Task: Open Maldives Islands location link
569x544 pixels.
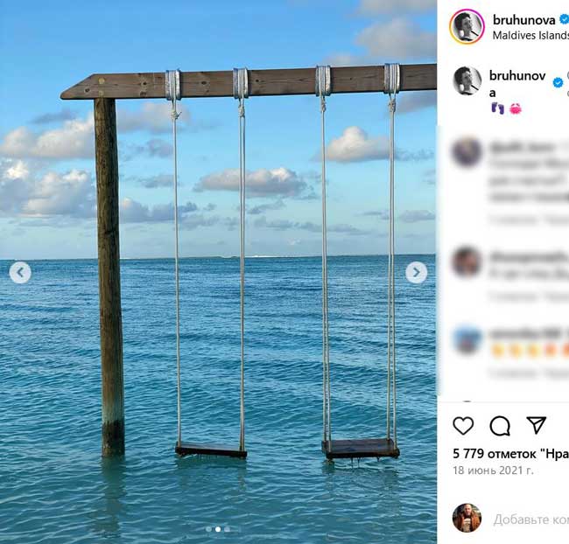Action: pyautogui.click(x=530, y=36)
